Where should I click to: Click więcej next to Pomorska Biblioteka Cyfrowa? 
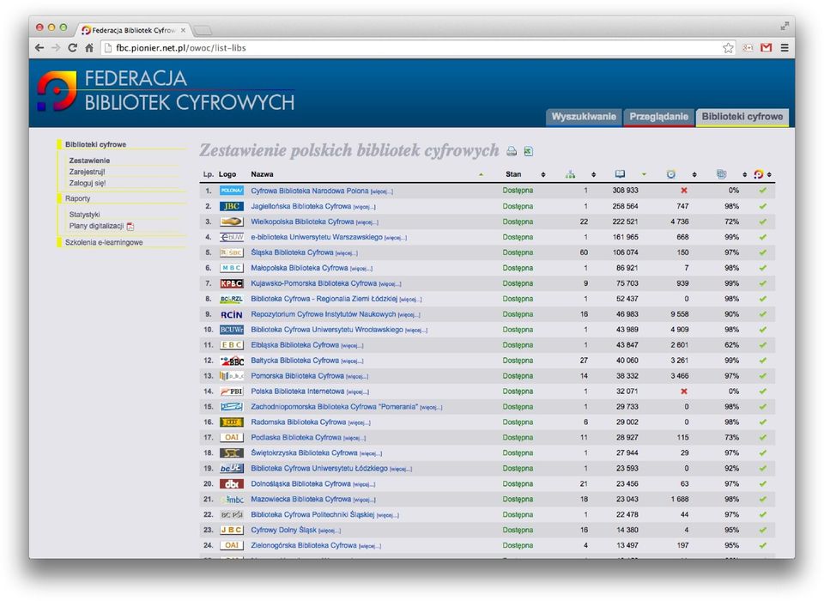pos(357,376)
